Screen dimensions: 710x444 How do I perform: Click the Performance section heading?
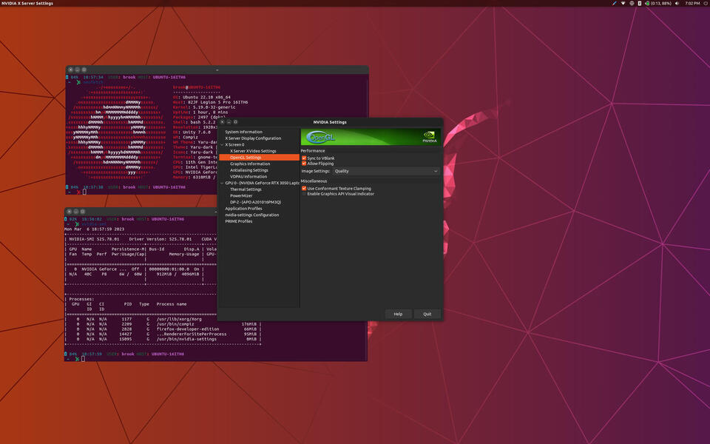pos(313,151)
